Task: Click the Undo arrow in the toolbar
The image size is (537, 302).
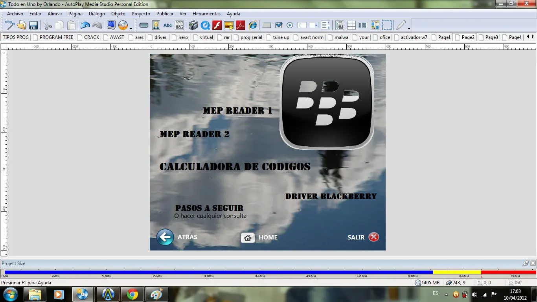Action: coord(85,26)
